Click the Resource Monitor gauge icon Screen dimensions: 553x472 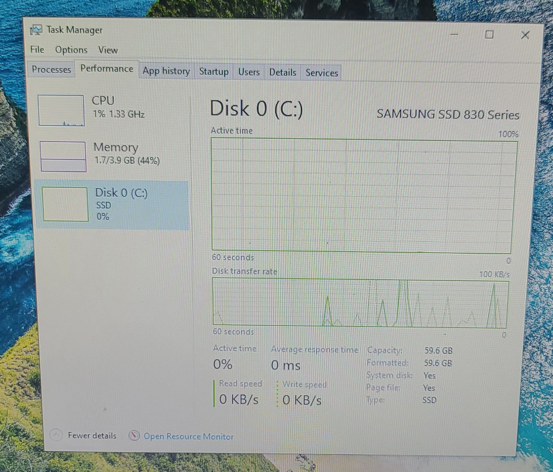(134, 436)
